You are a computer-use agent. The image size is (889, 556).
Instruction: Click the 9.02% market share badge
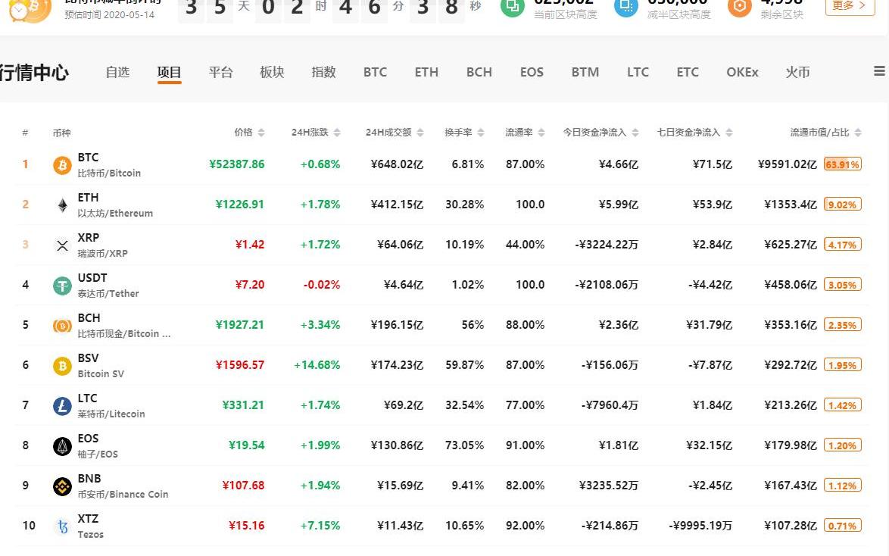coord(843,205)
